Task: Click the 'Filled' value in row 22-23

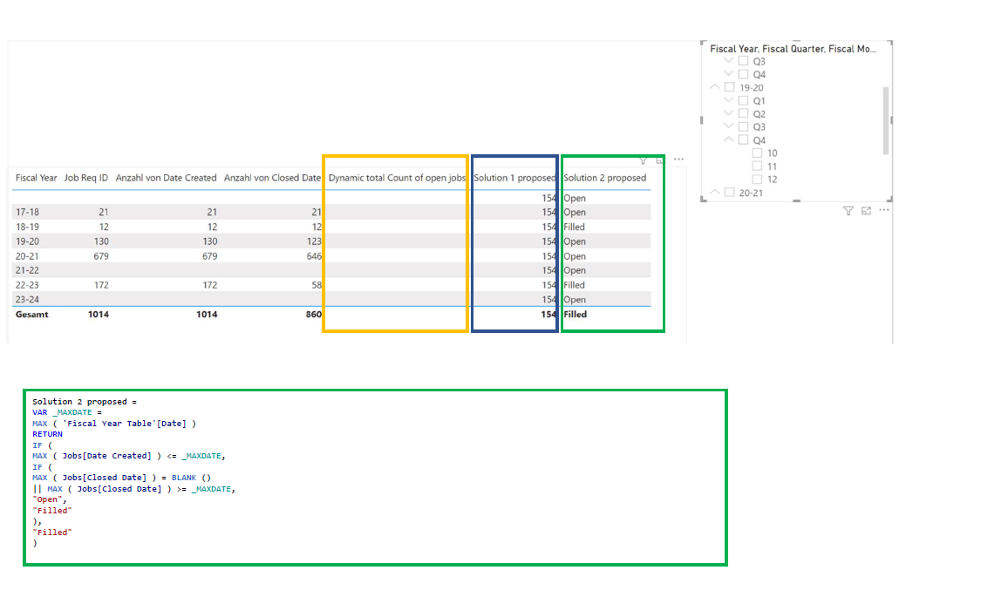Action: pyautogui.click(x=575, y=285)
